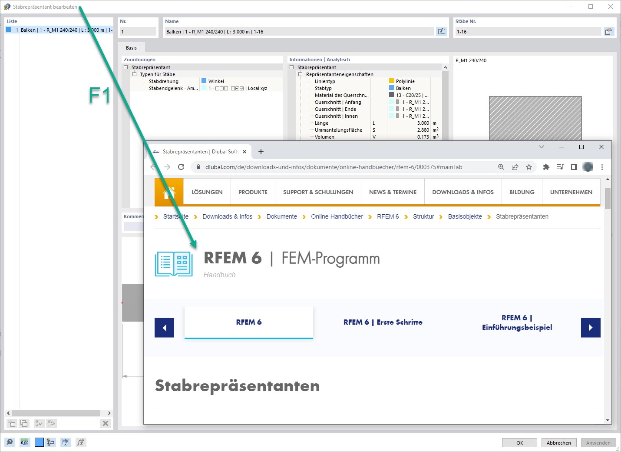This screenshot has height=452, width=621.
Task: Follow the Basisobjekte breadcrumb link
Action: 465,216
